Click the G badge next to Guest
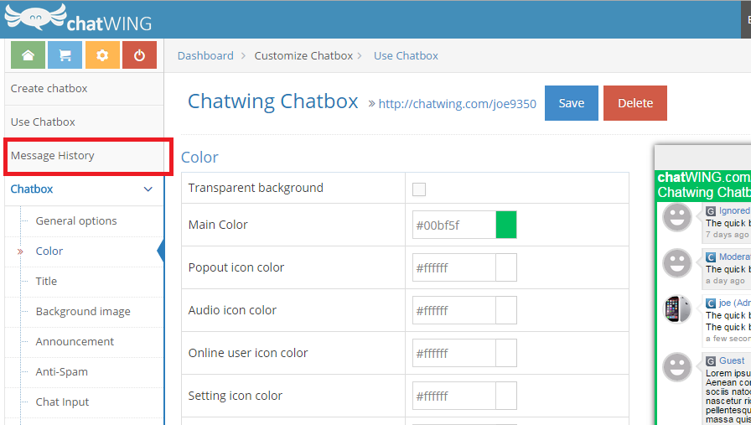751x425 pixels. 711,361
